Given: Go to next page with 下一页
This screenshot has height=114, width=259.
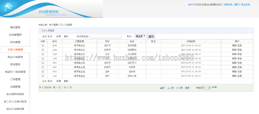Looking at the screenshot, I should (x=179, y=88).
